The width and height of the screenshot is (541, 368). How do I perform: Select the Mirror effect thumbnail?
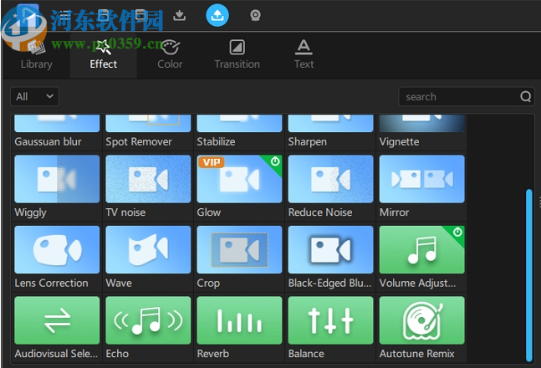(x=422, y=179)
